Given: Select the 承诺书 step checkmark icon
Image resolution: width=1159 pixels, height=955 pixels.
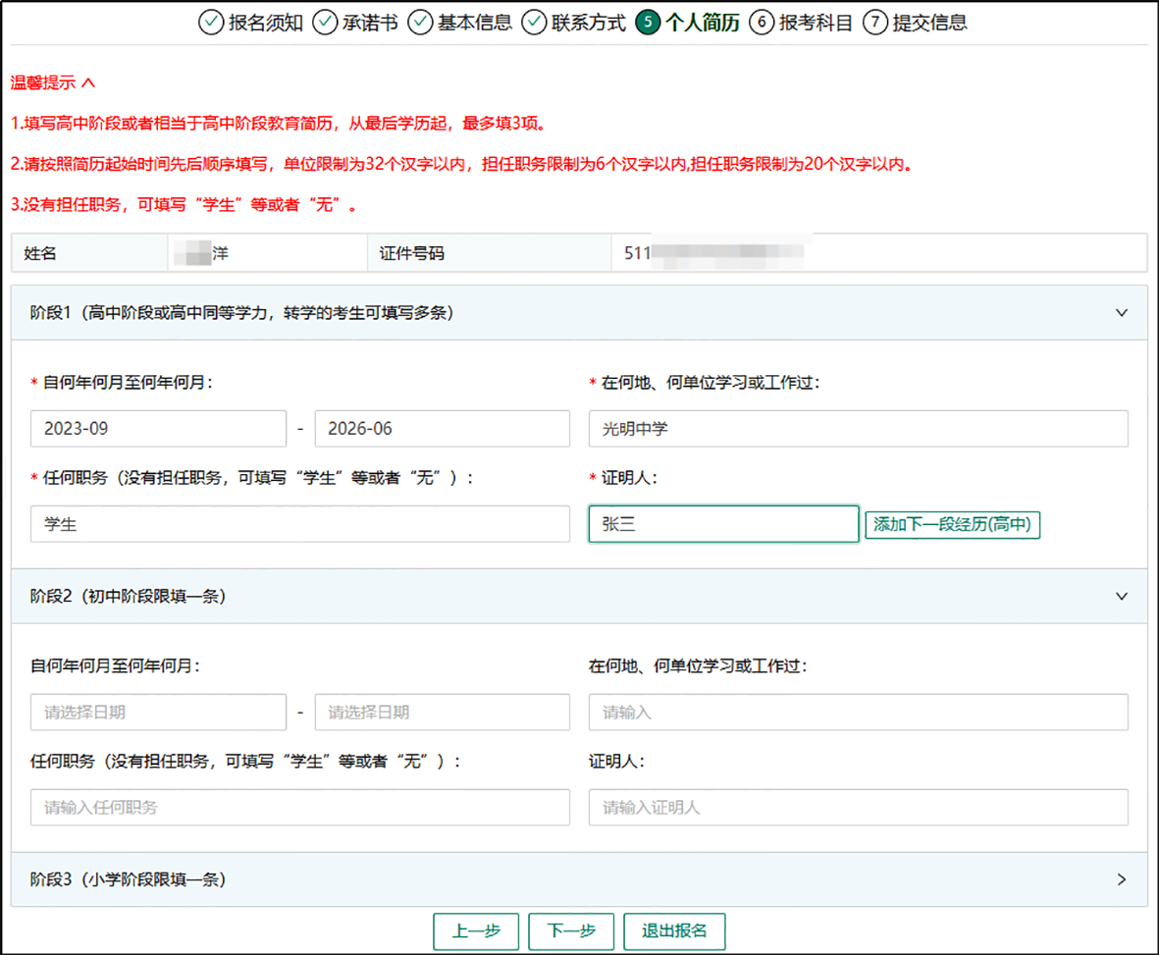Looking at the screenshot, I should [325, 22].
